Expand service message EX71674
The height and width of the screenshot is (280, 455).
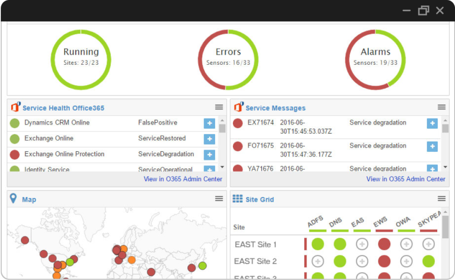432,123
